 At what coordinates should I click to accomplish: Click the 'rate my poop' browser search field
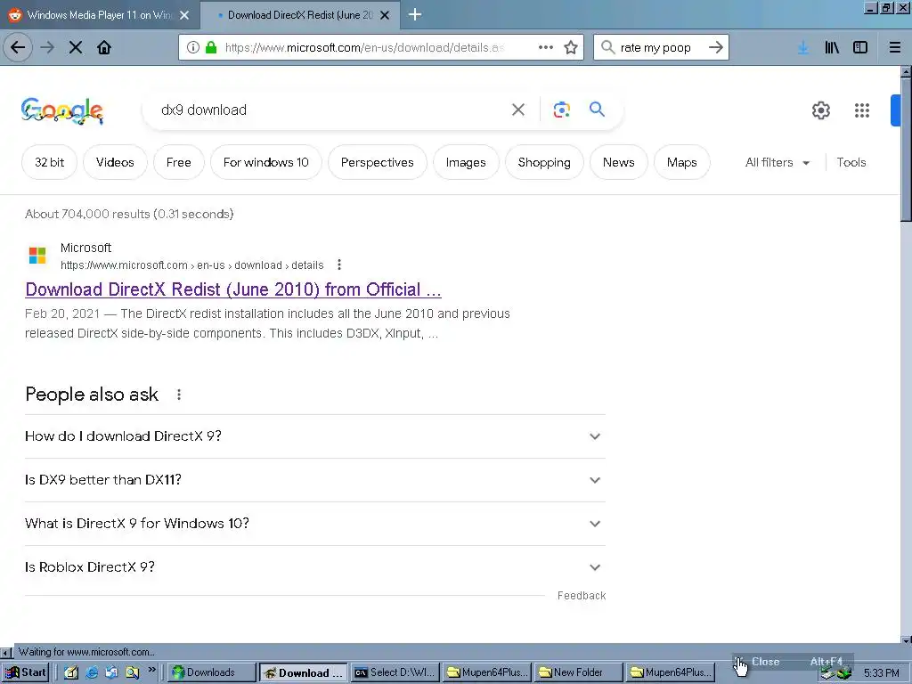660,48
